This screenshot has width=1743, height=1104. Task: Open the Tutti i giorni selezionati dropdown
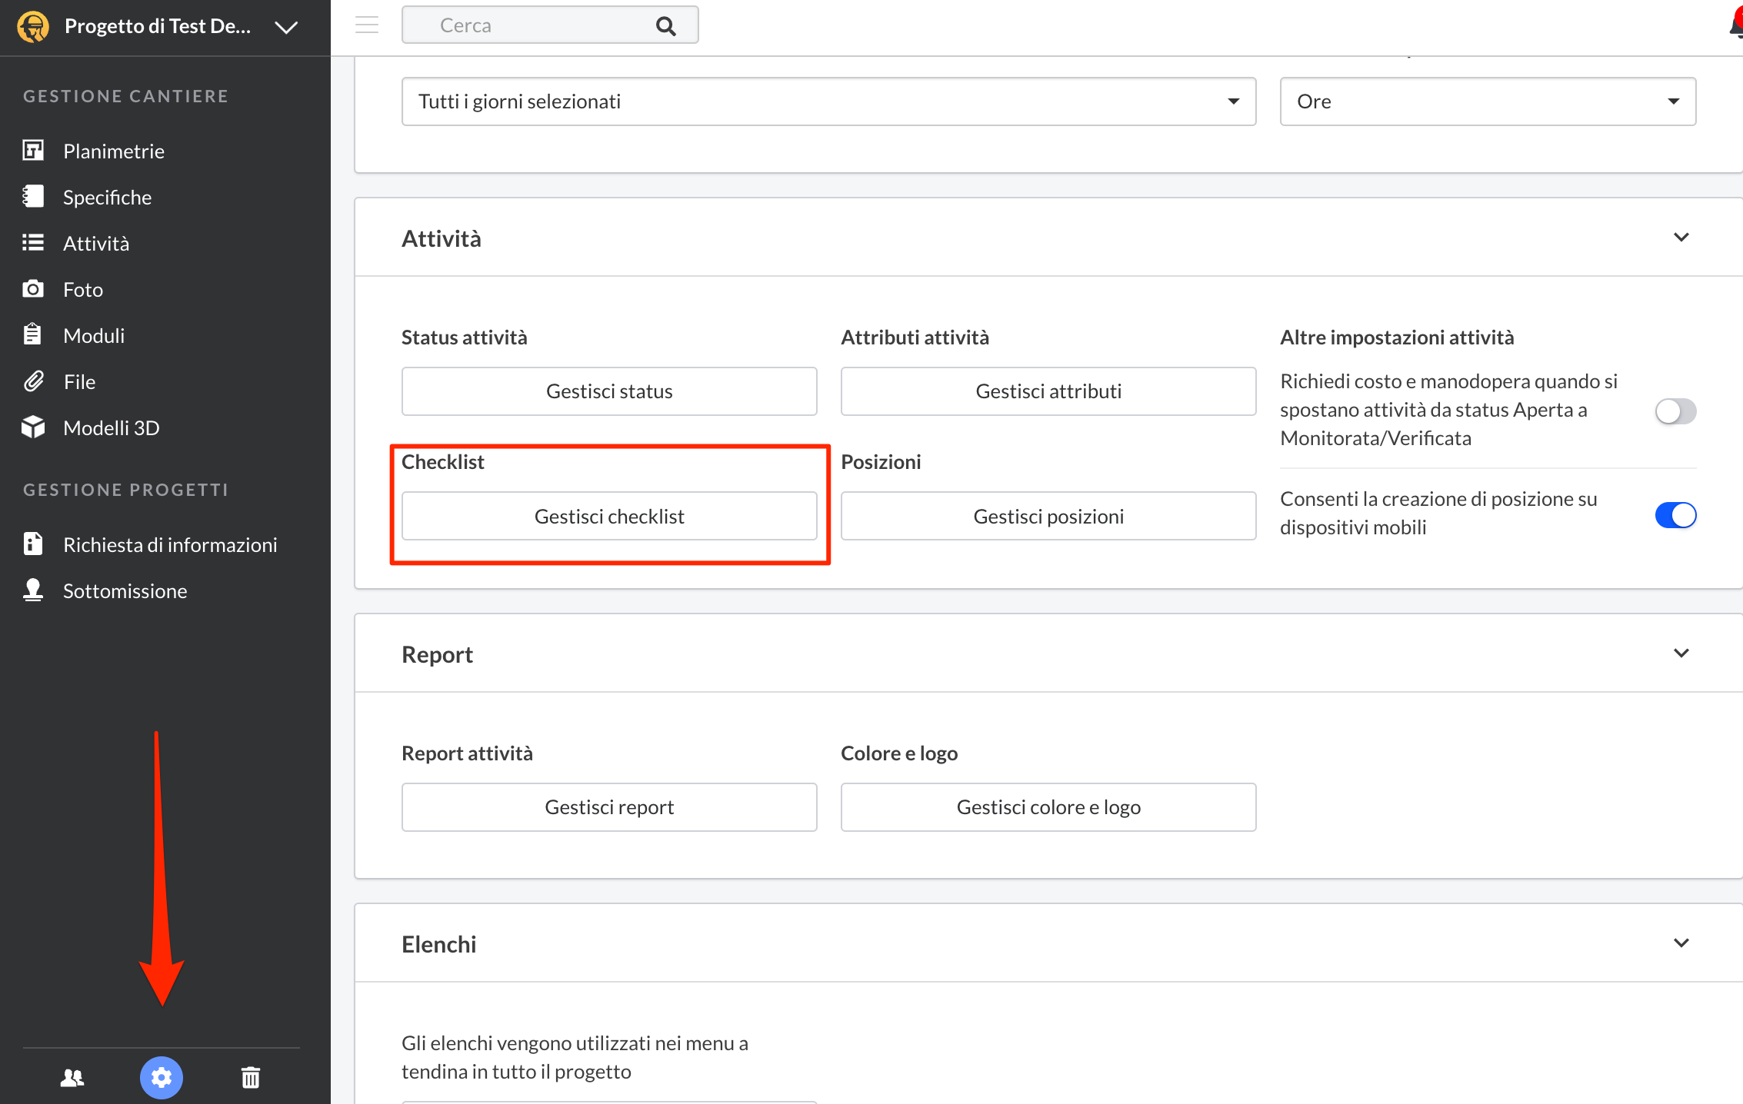coord(828,101)
